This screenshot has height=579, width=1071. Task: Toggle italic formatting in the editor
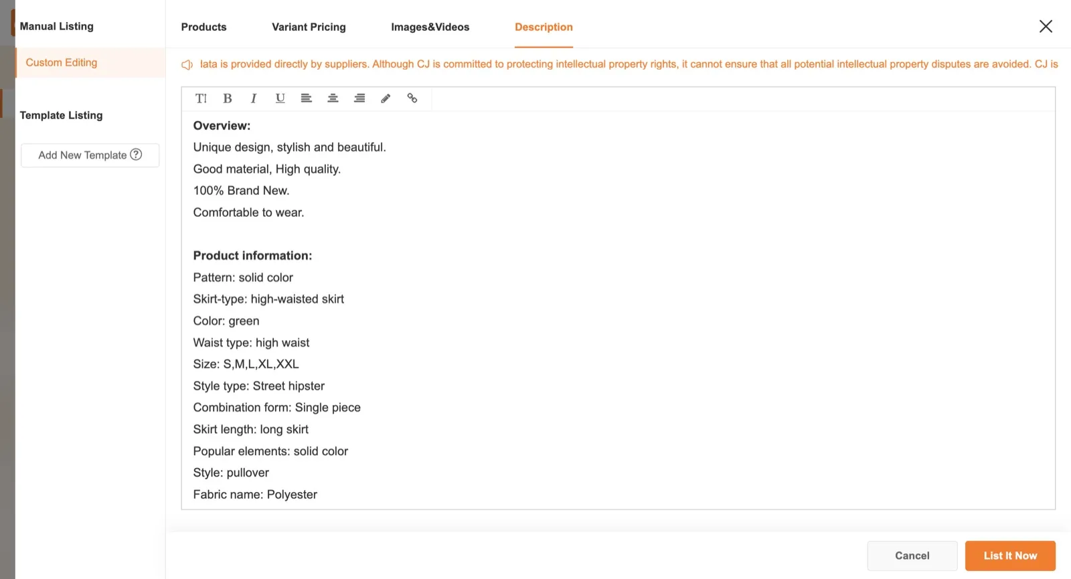click(254, 98)
